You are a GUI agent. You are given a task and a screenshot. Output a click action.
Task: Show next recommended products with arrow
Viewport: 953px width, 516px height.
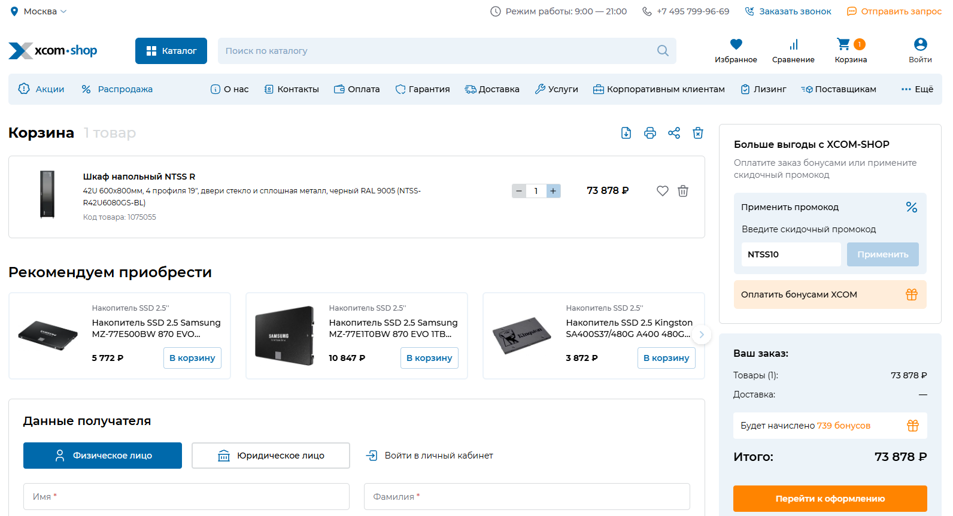(x=702, y=335)
